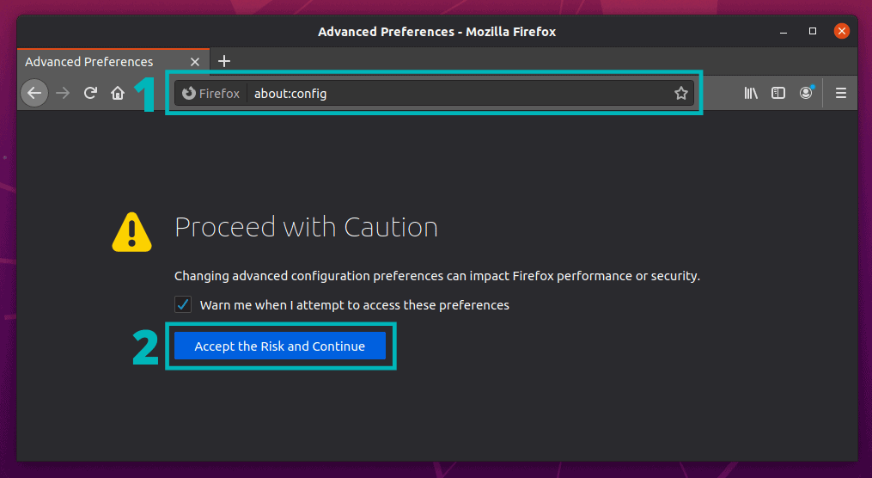Go back using the back arrow button
This screenshot has height=478, width=872.
34,93
